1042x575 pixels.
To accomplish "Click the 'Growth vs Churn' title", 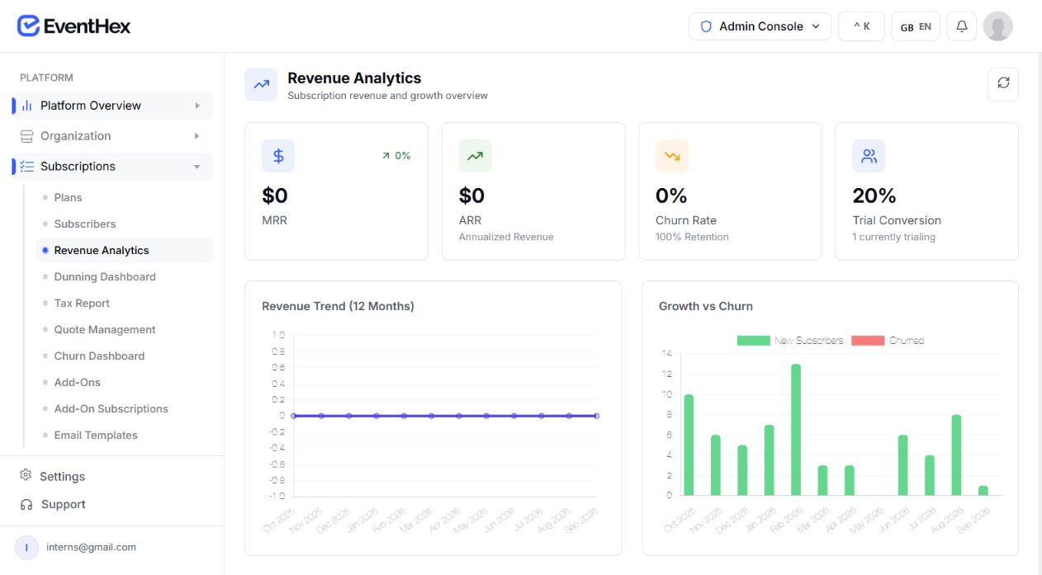I will pos(706,306).
